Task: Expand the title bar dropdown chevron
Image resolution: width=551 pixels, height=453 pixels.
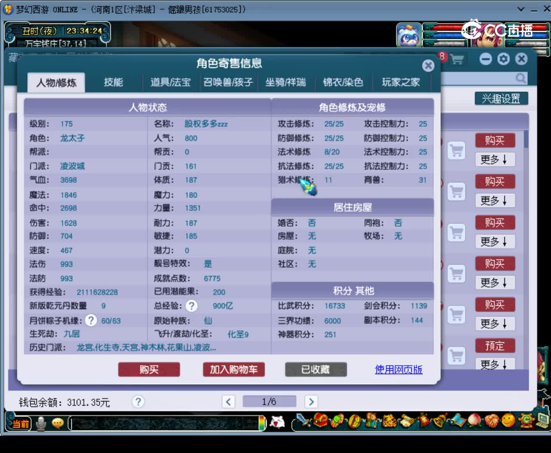Action: (521, 9)
